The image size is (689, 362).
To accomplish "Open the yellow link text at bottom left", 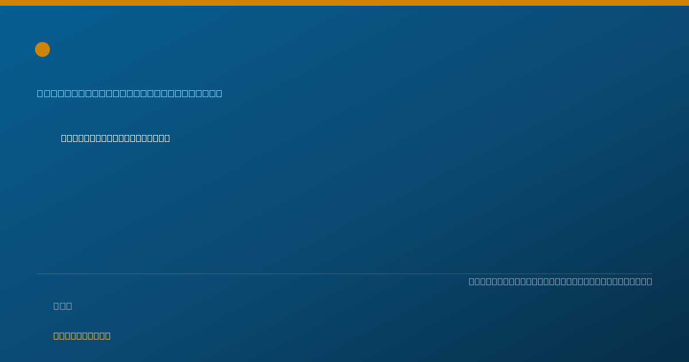I will [x=82, y=336].
